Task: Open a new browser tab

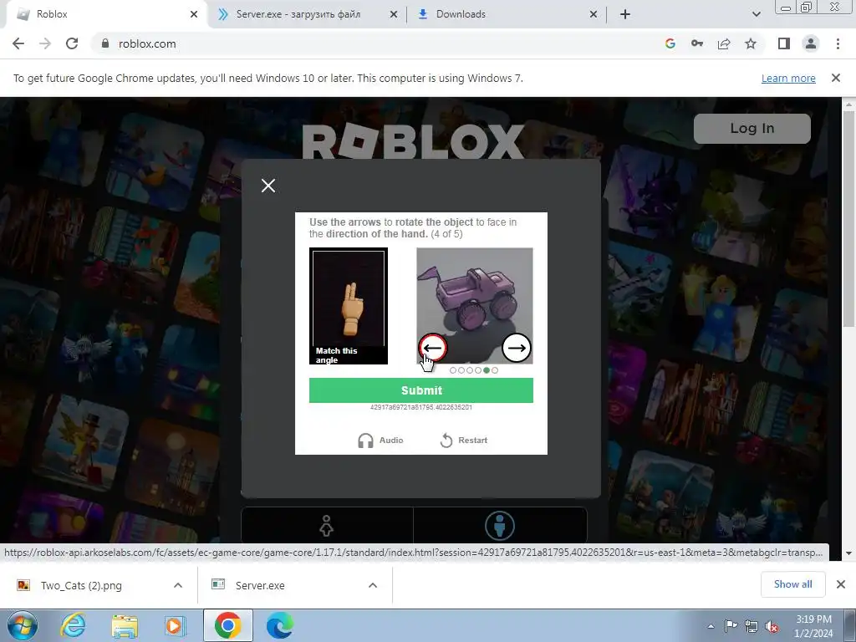Action: point(625,15)
